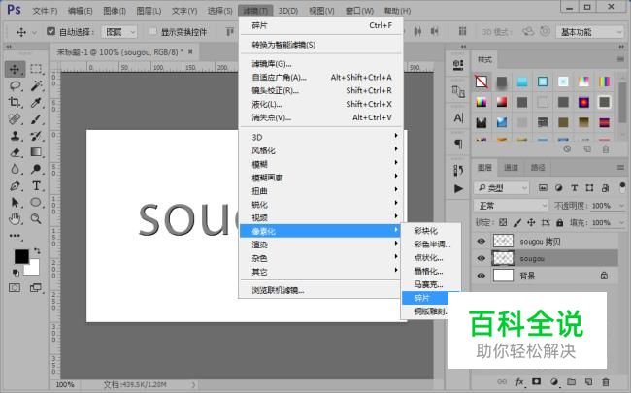
Task: Expand the 渲染 submenu
Action: [320, 245]
